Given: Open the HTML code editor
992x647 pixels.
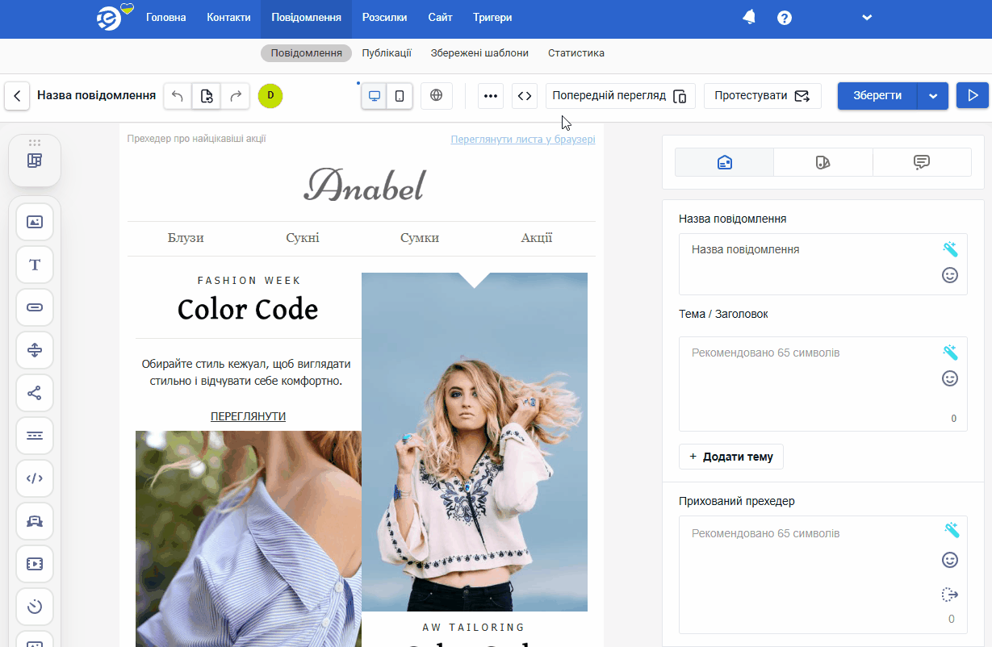Looking at the screenshot, I should coord(525,96).
